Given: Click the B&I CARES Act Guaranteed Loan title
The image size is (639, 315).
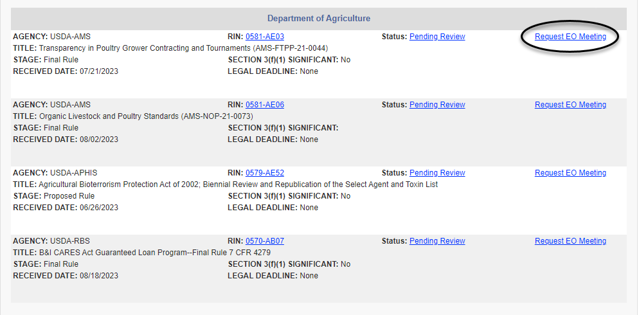Looking at the screenshot, I should pos(154,253).
